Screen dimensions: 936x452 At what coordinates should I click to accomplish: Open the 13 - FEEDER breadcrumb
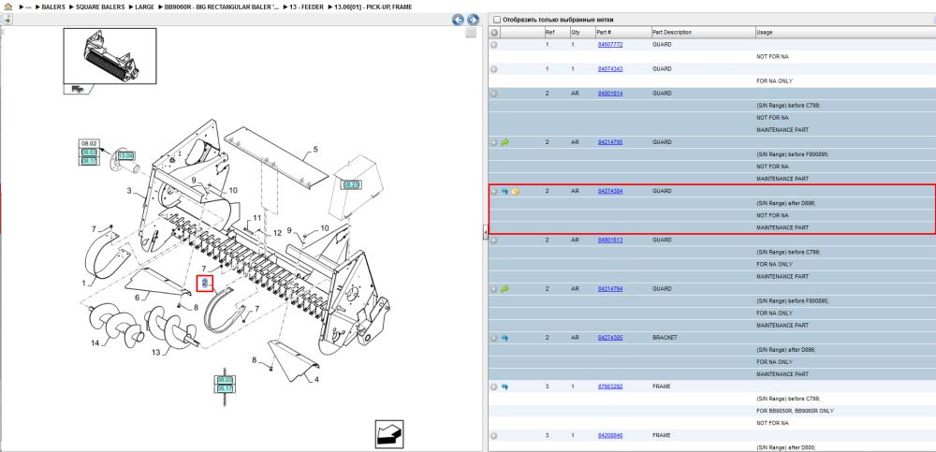pos(306,7)
